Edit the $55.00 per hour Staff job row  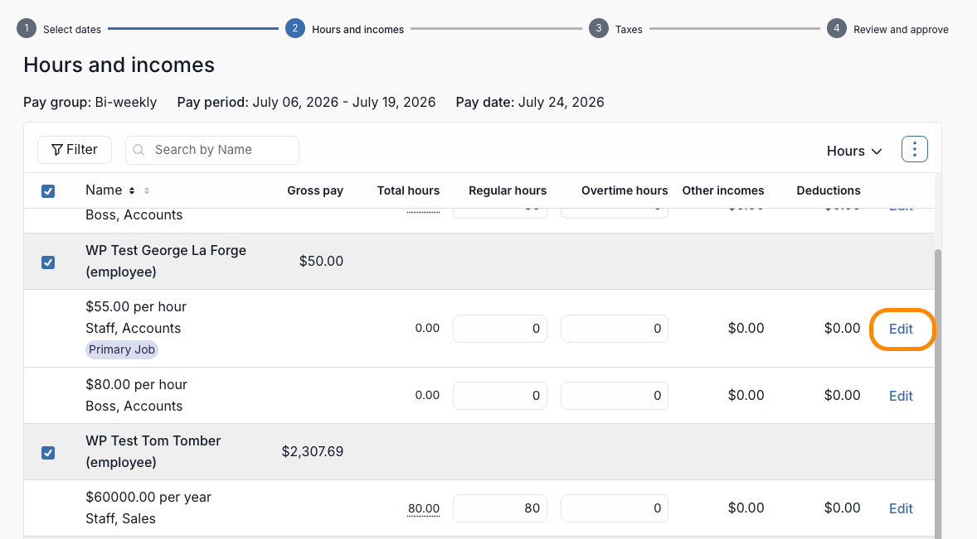901,329
